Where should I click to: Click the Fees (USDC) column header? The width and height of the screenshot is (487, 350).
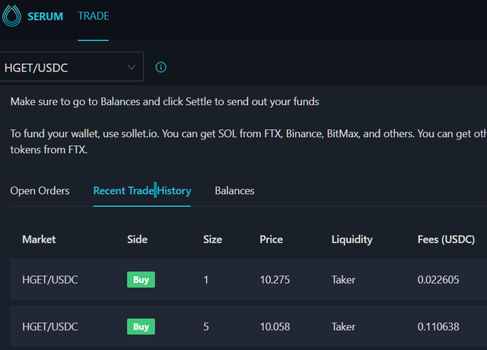pyautogui.click(x=446, y=240)
